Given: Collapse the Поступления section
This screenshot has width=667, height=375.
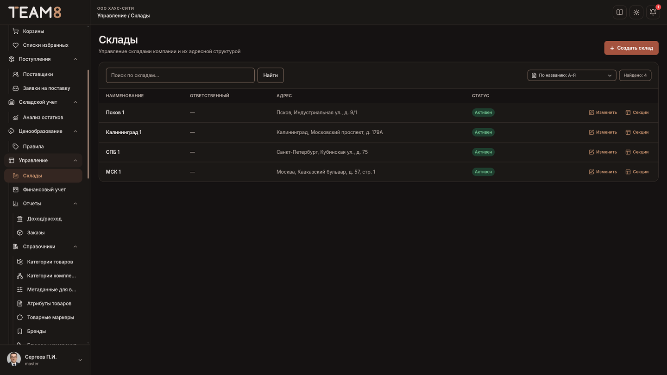Looking at the screenshot, I should pos(76,59).
